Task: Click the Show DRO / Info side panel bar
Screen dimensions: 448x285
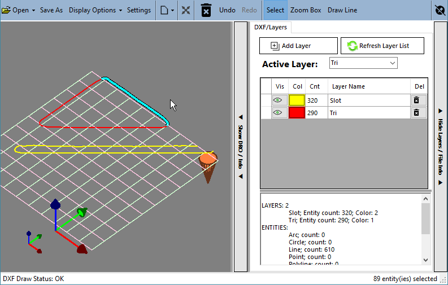Action: coord(241,147)
